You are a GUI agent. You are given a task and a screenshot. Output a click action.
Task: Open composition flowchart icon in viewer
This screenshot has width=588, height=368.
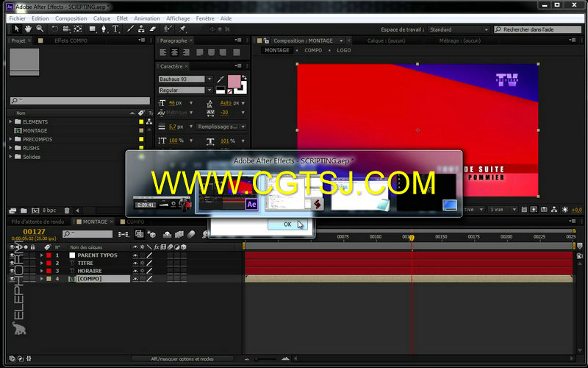point(554,210)
